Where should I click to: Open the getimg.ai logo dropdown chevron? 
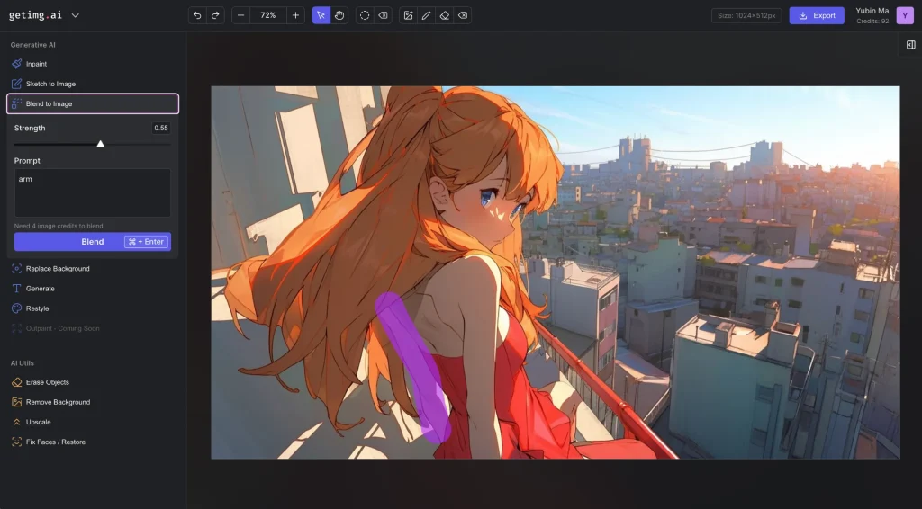(75, 15)
